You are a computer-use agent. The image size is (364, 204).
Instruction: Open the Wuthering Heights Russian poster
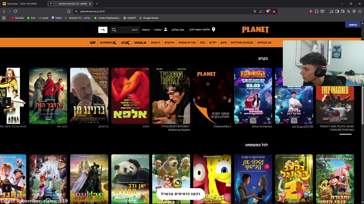pyautogui.click(x=171, y=96)
